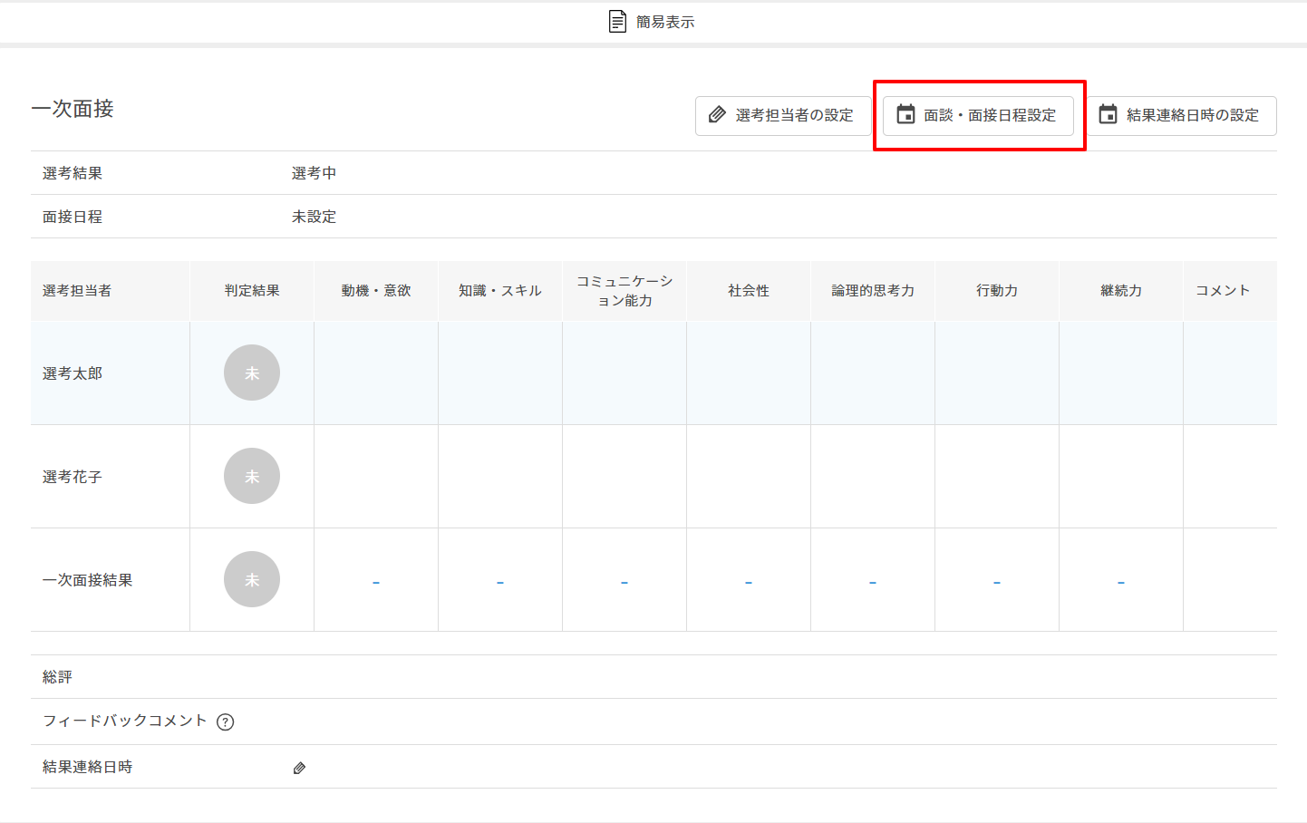1307x823 pixels.
Task: Open the 面談・面接日程設定 button
Action: (x=978, y=115)
